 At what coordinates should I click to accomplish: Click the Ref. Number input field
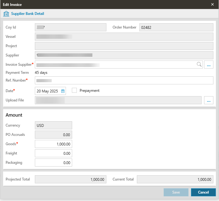point(124,80)
